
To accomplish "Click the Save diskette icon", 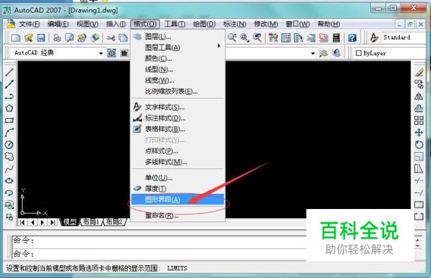I will [41, 38].
